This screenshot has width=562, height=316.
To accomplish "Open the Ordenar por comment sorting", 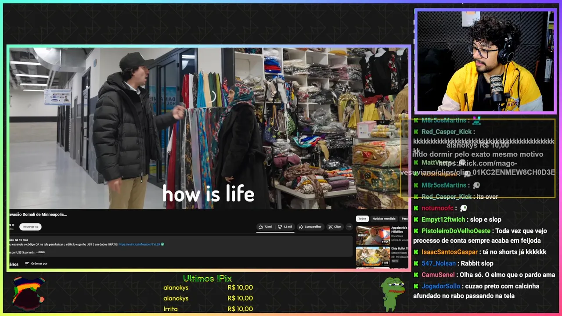I will tap(36, 264).
